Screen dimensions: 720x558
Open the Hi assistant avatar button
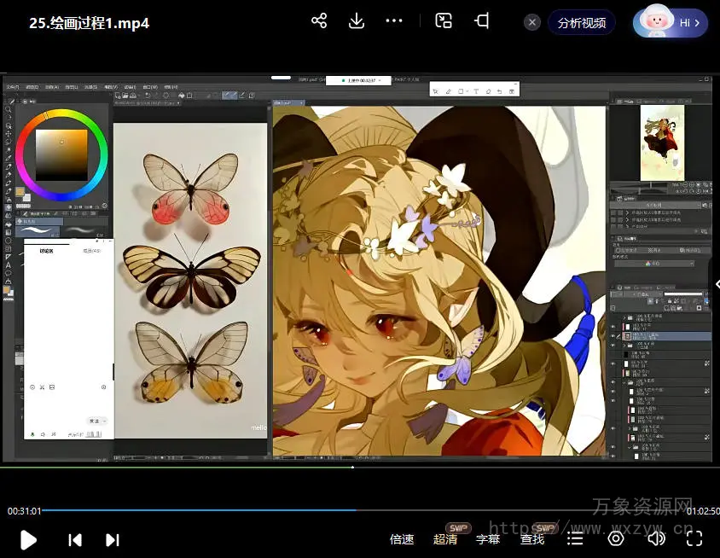(671, 23)
